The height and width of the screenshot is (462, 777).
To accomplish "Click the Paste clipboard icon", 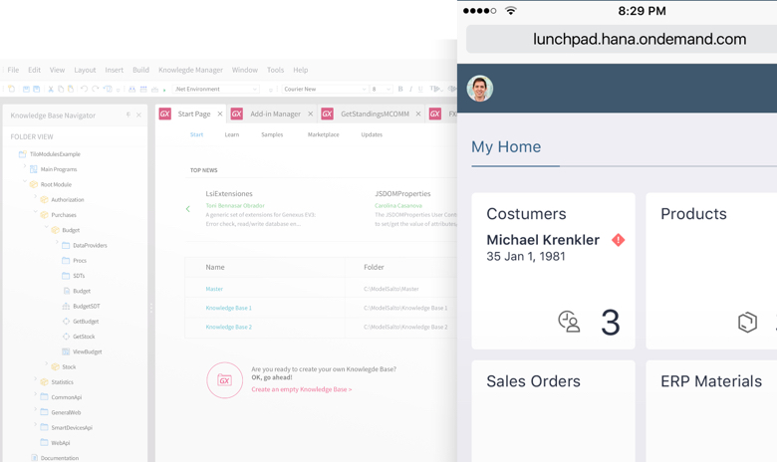I will tap(71, 90).
